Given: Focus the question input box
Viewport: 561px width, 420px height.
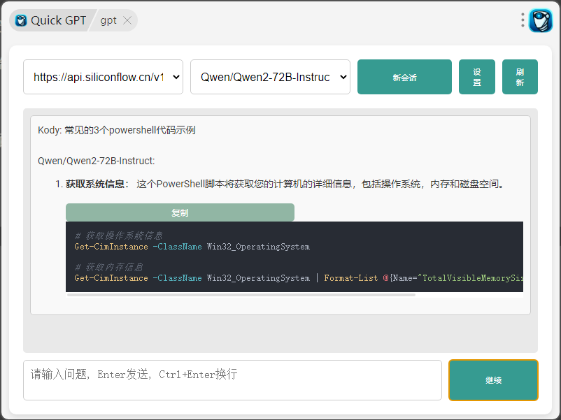Looking at the screenshot, I should (232, 379).
